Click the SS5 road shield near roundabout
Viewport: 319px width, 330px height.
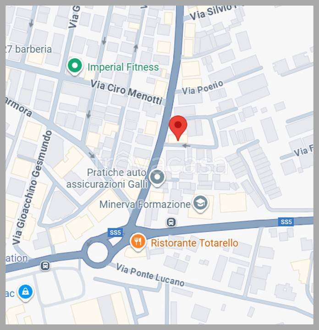(x=115, y=232)
